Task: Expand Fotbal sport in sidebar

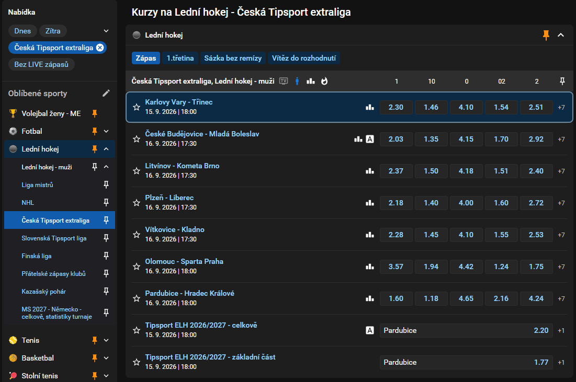Action: pos(106,131)
